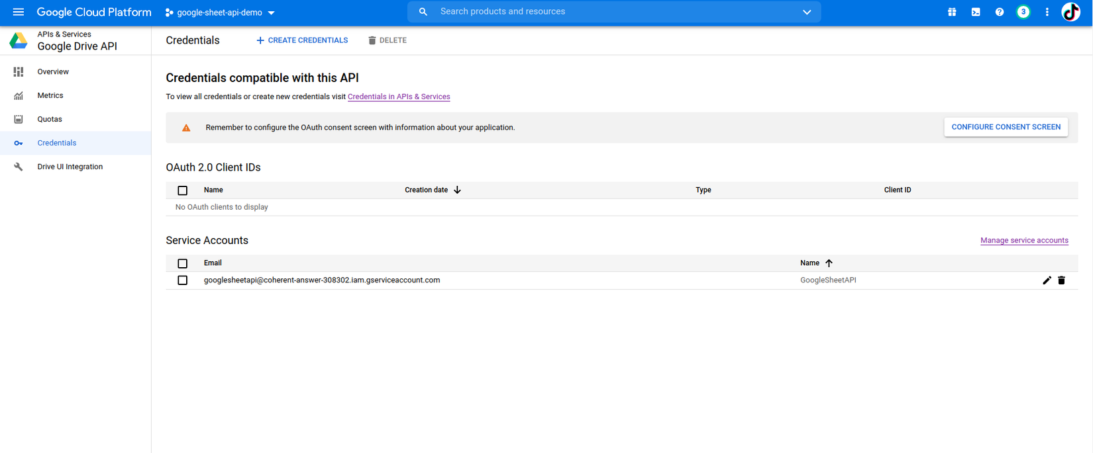Click the Drive UI Integration wrench icon
The image size is (1093, 453).
coord(19,167)
